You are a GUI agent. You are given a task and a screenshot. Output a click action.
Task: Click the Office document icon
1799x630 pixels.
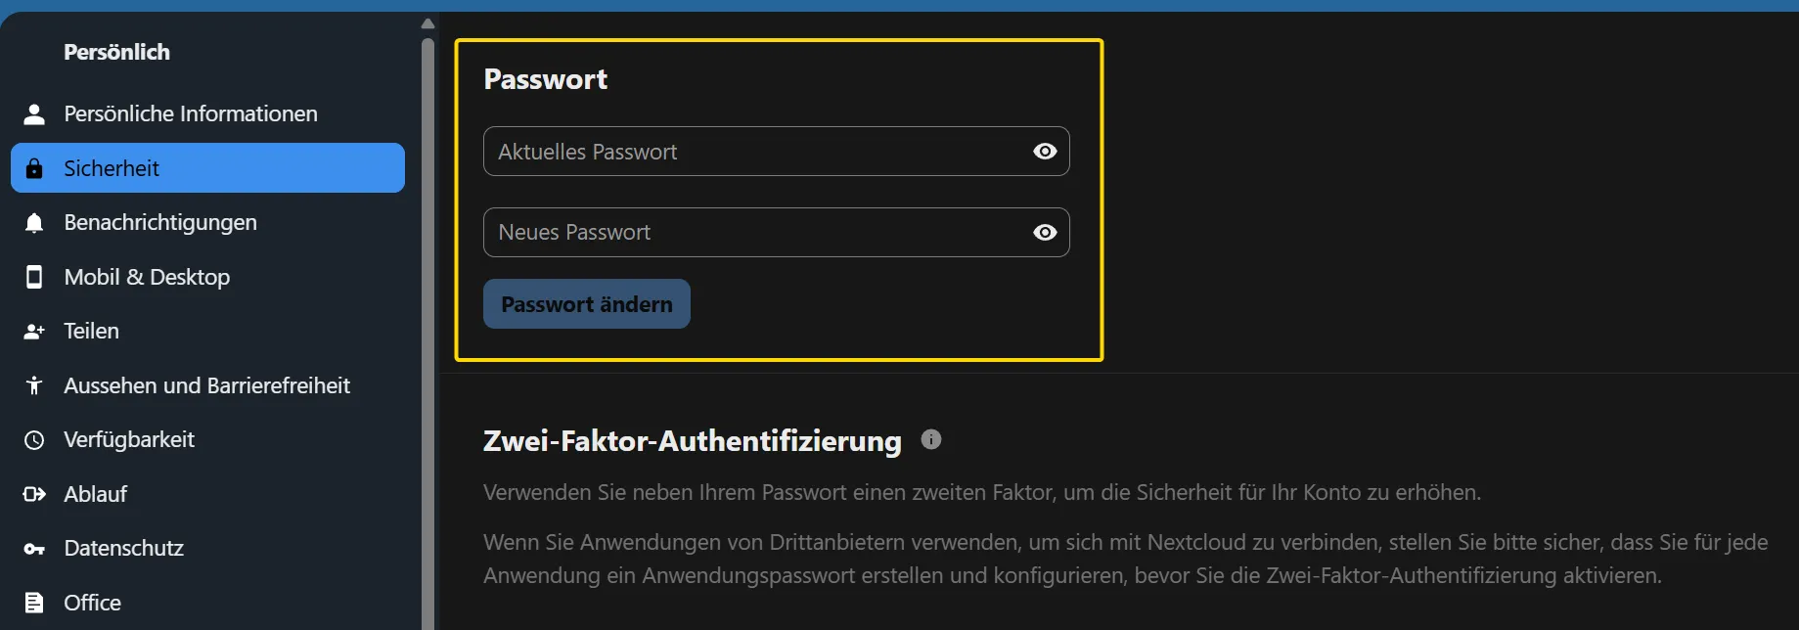pos(34,603)
